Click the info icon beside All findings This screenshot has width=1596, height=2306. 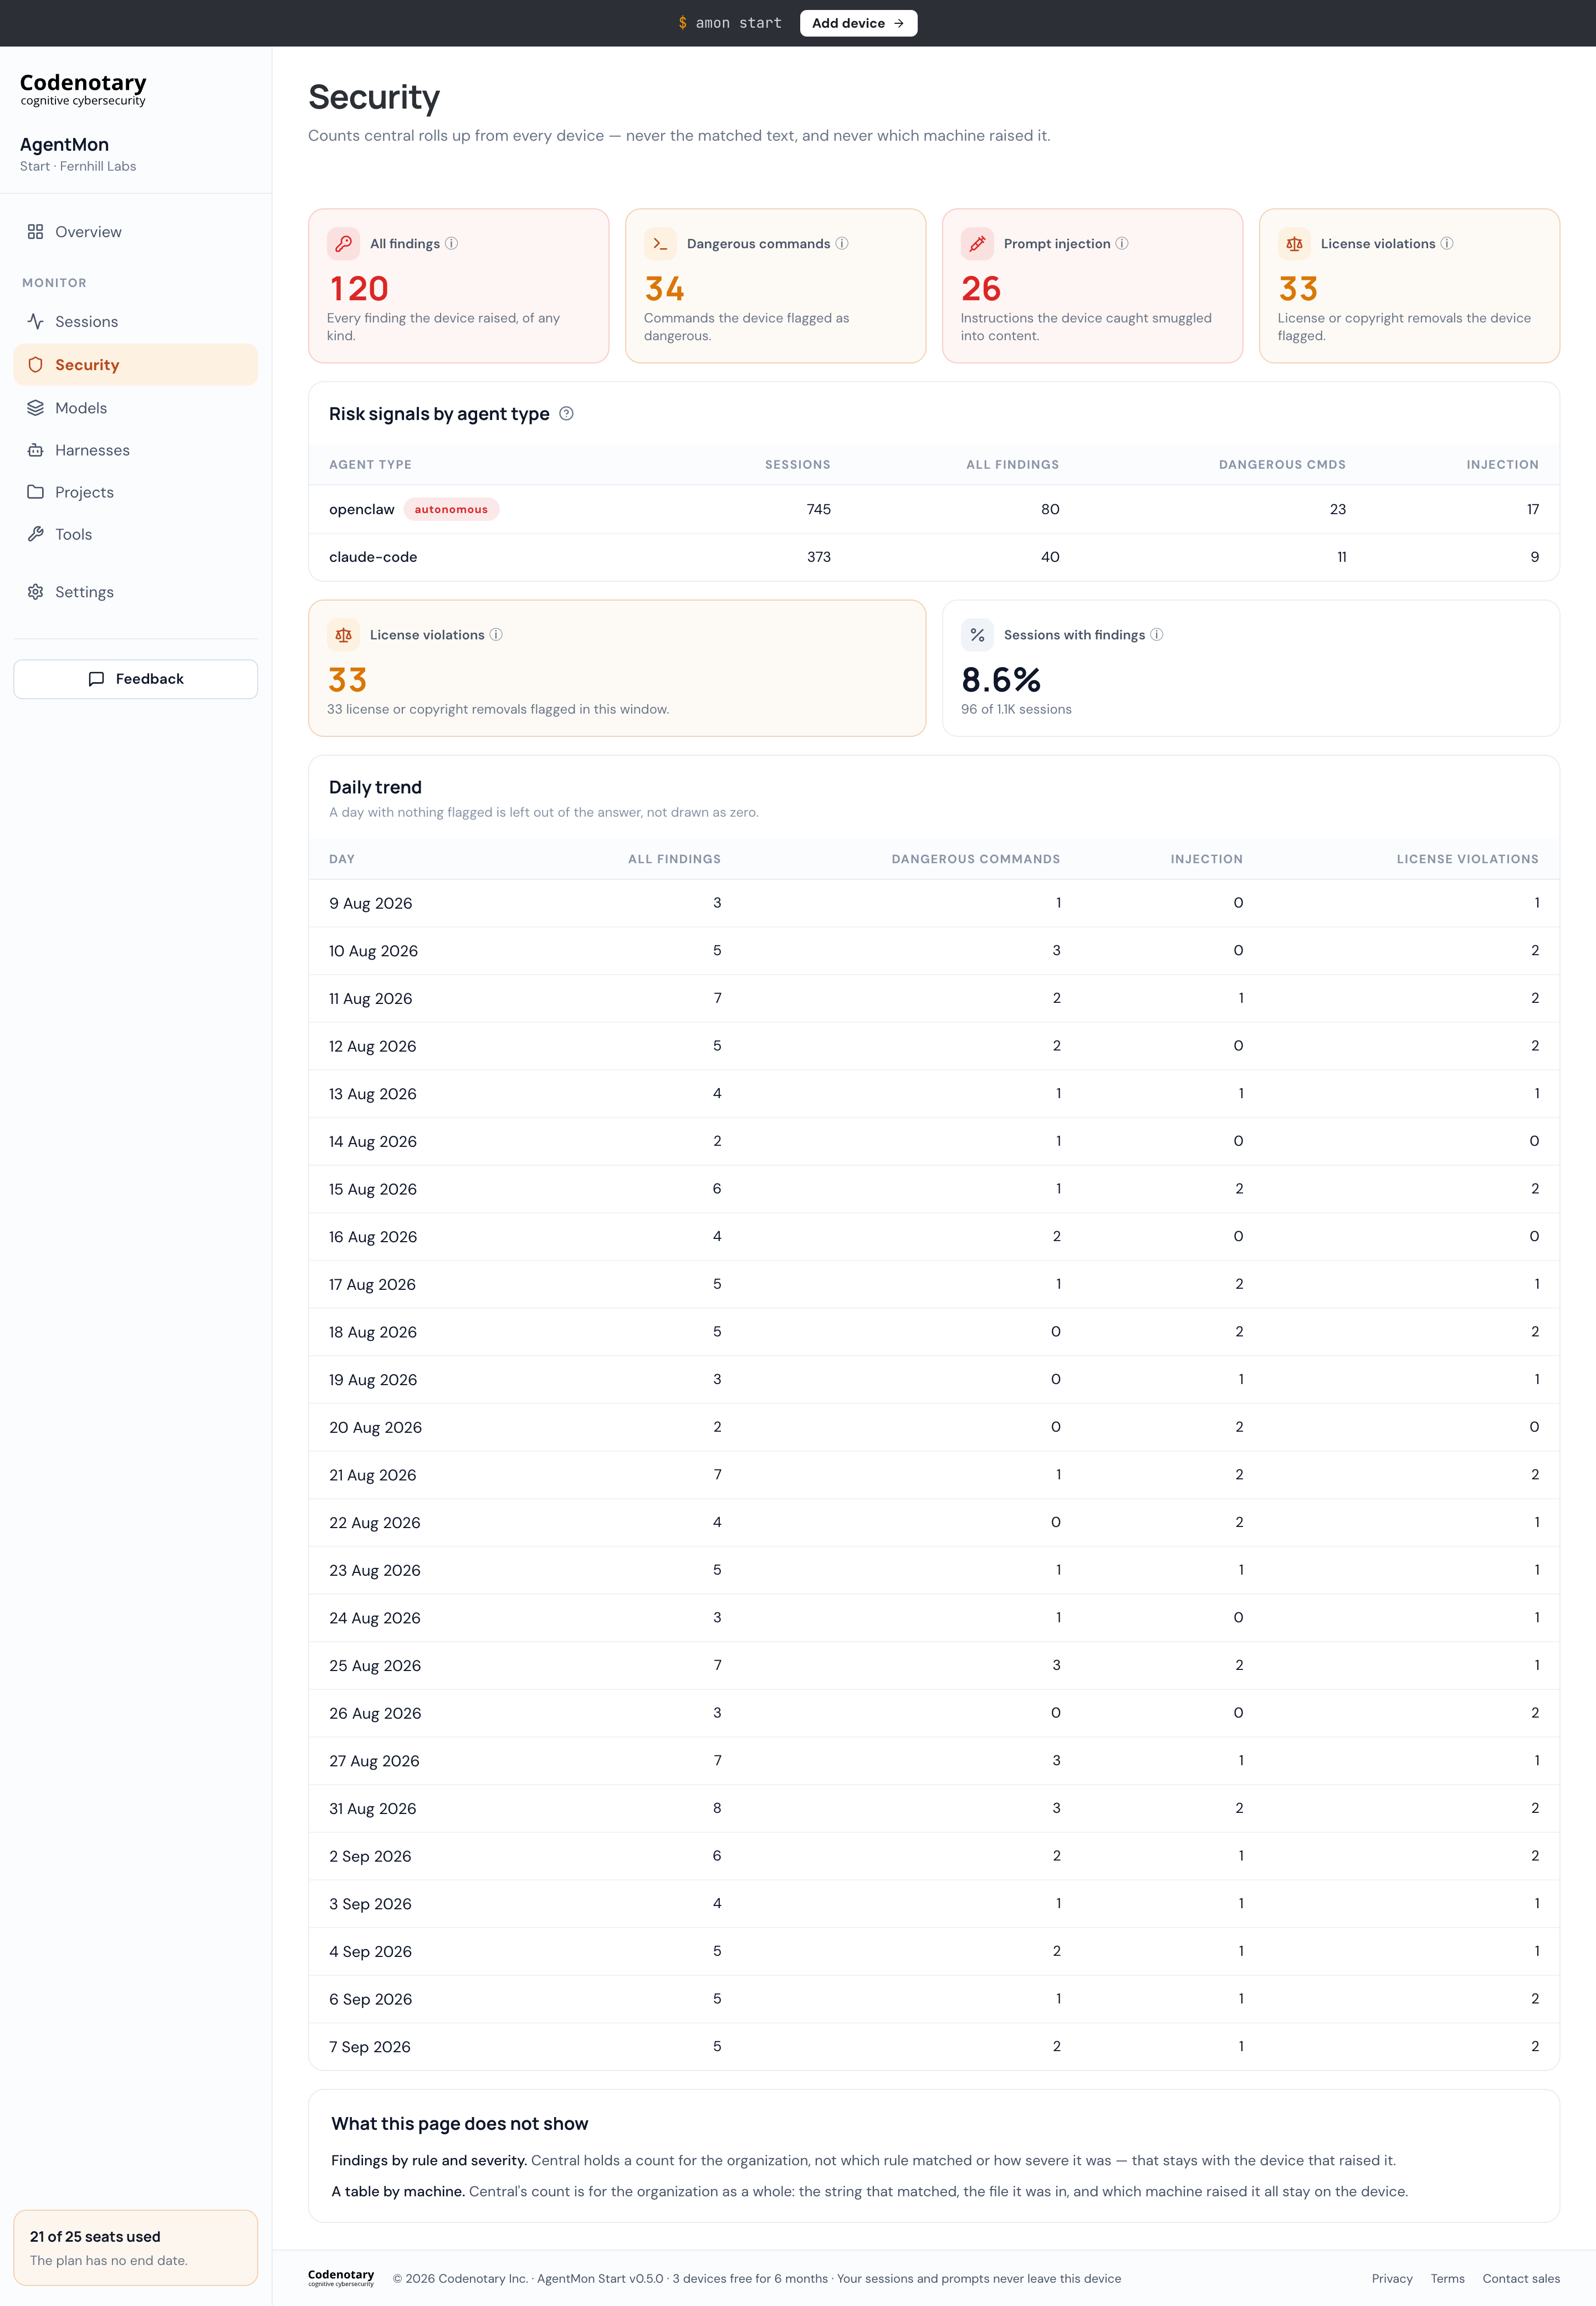click(451, 244)
